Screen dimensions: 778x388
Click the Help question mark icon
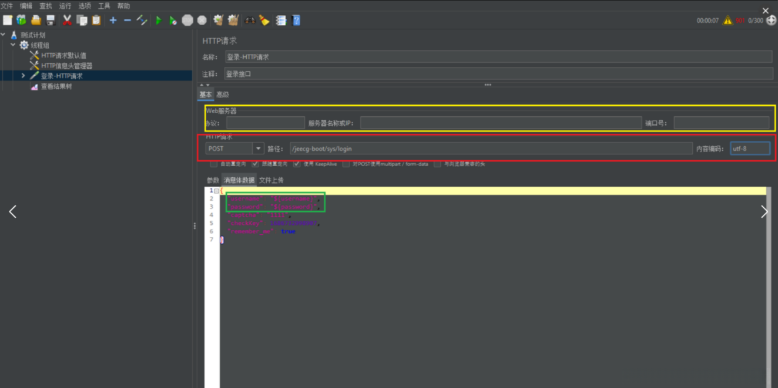point(296,21)
